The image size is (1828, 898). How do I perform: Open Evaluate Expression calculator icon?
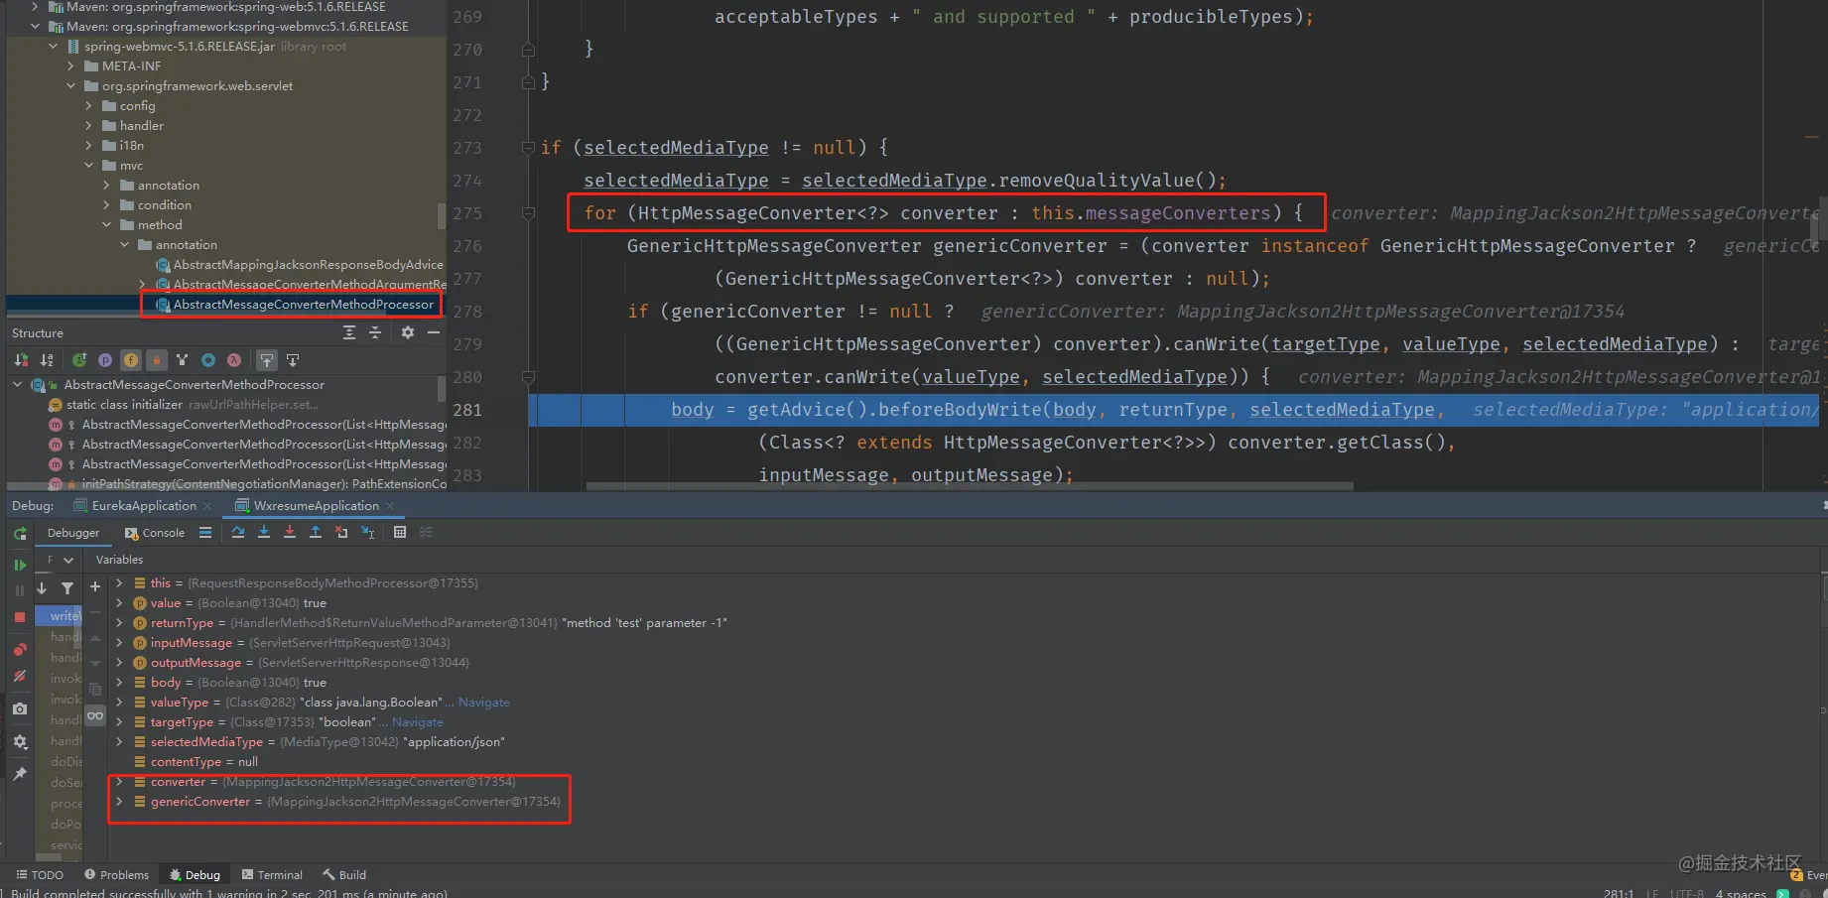tap(400, 533)
